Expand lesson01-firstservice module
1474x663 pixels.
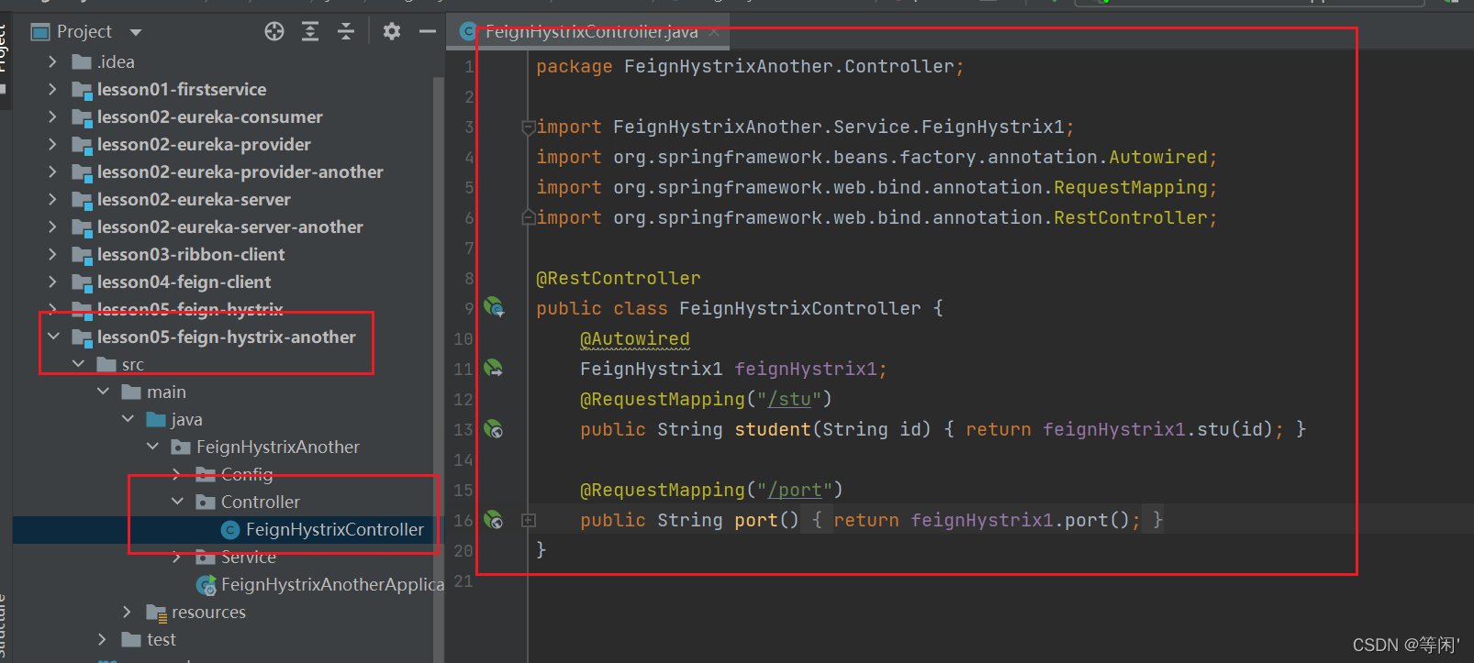tap(52, 89)
